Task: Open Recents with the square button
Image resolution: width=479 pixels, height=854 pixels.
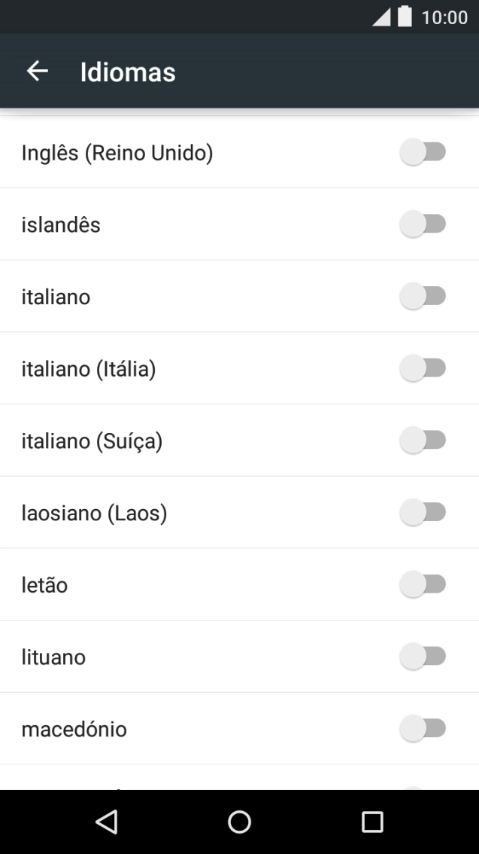Action: 372,821
